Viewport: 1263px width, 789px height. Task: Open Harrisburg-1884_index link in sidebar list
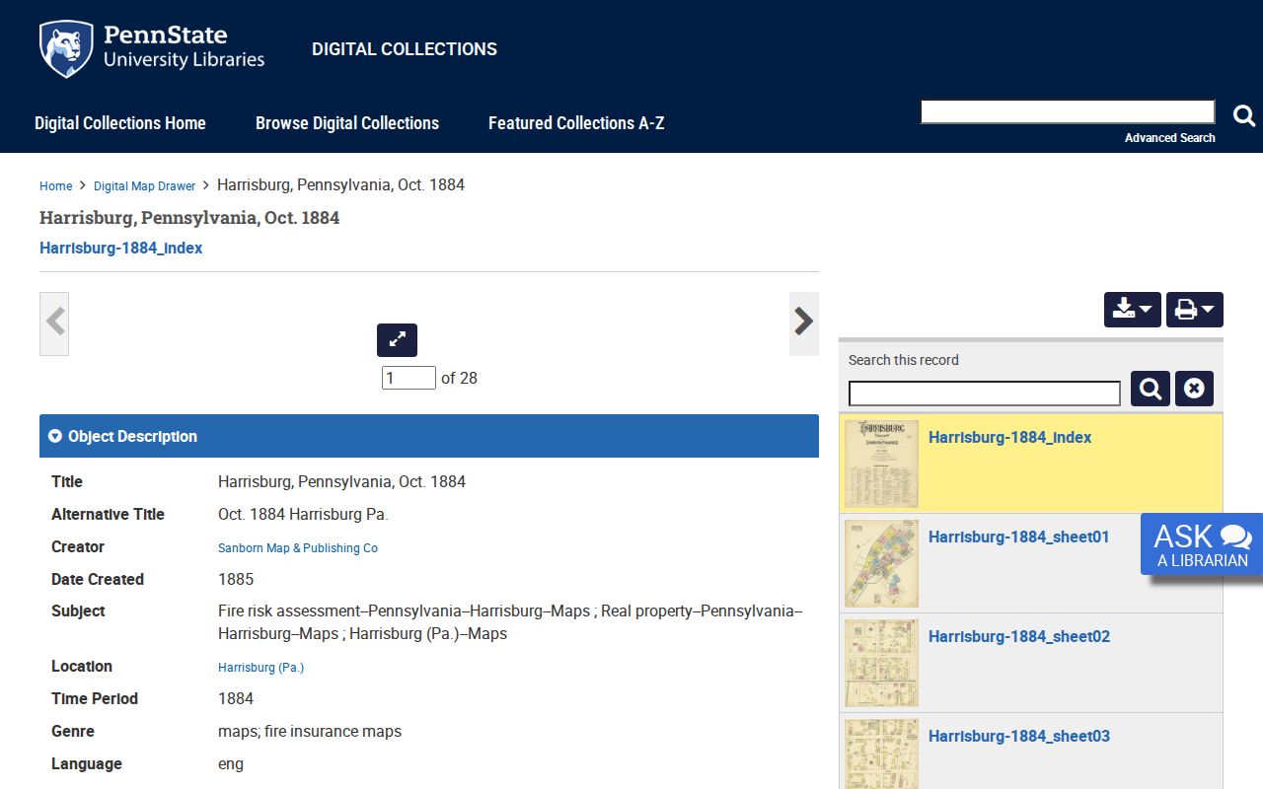pos(1009,438)
